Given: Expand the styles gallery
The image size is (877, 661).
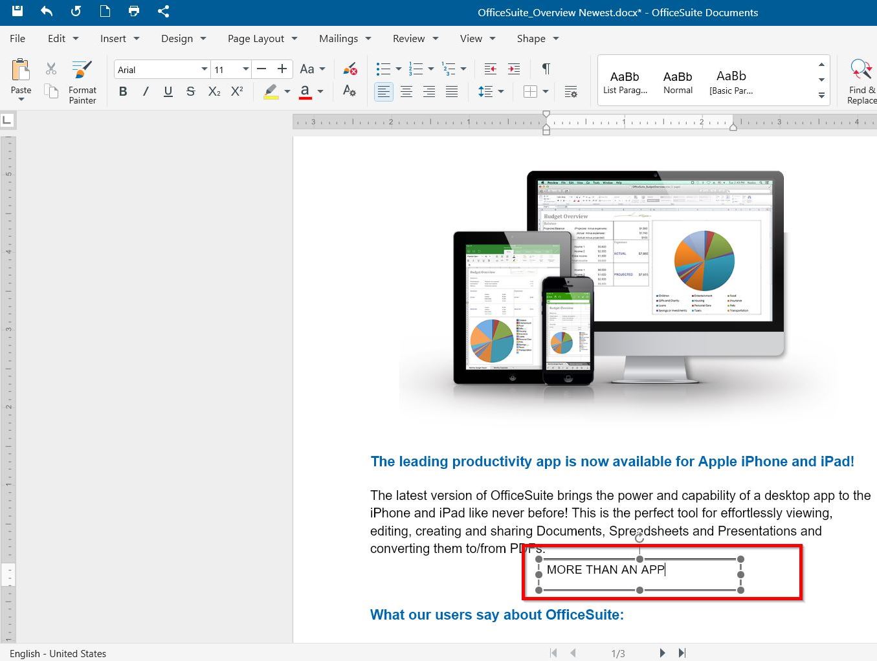Looking at the screenshot, I should (x=821, y=95).
